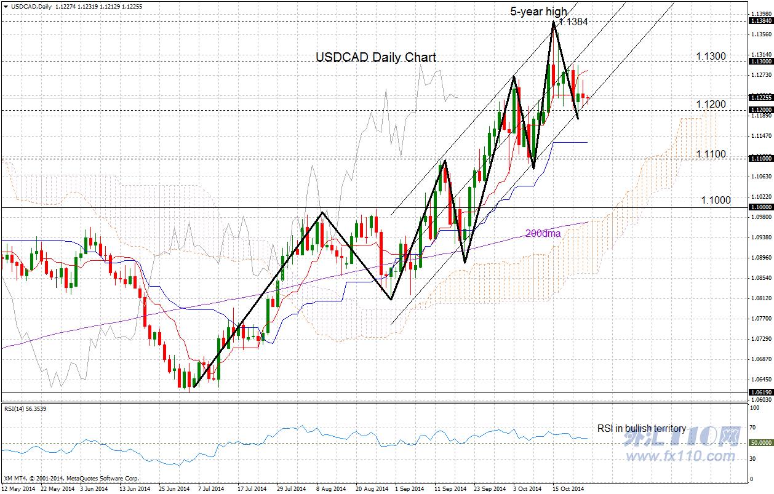Click the purple 200dma label
Screen dimensions: 774x494
coord(543,233)
